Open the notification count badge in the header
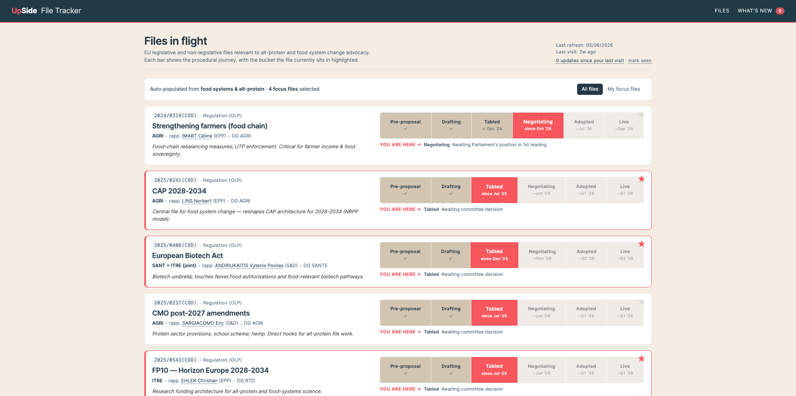This screenshot has height=396, width=796. click(780, 11)
